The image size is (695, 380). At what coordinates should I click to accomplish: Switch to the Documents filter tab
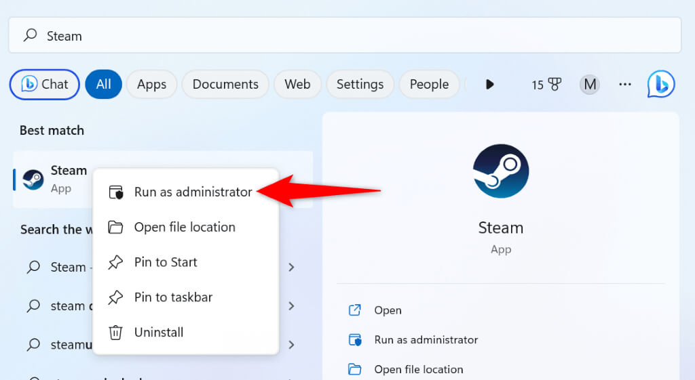(x=225, y=85)
